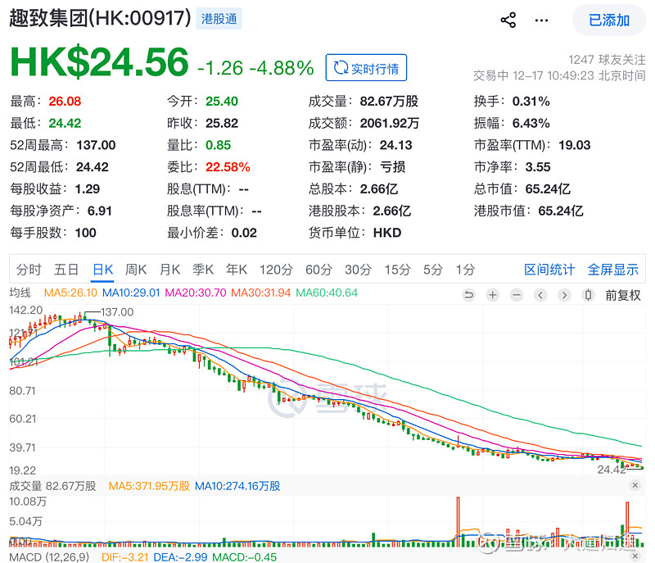Click the 总市值 value 65.24亿
Screen dimensions: 655x563
pos(548,189)
